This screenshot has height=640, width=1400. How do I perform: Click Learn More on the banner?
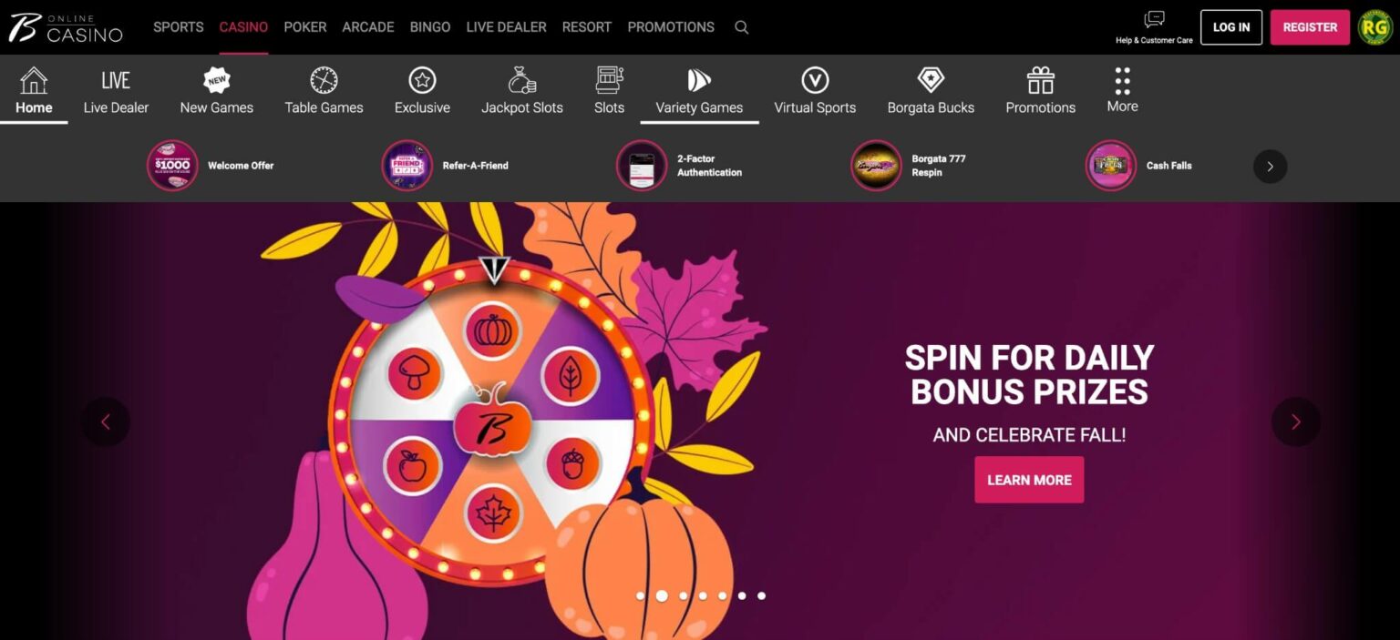coord(1029,480)
